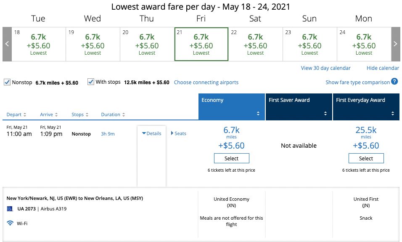Select the 6.7k miles Economy fare
Image resolution: width=402 pixels, height=242 pixels.
pos(231,159)
